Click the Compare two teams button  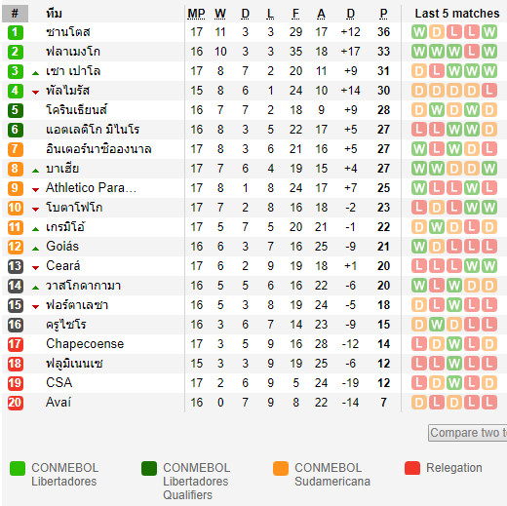click(x=468, y=433)
